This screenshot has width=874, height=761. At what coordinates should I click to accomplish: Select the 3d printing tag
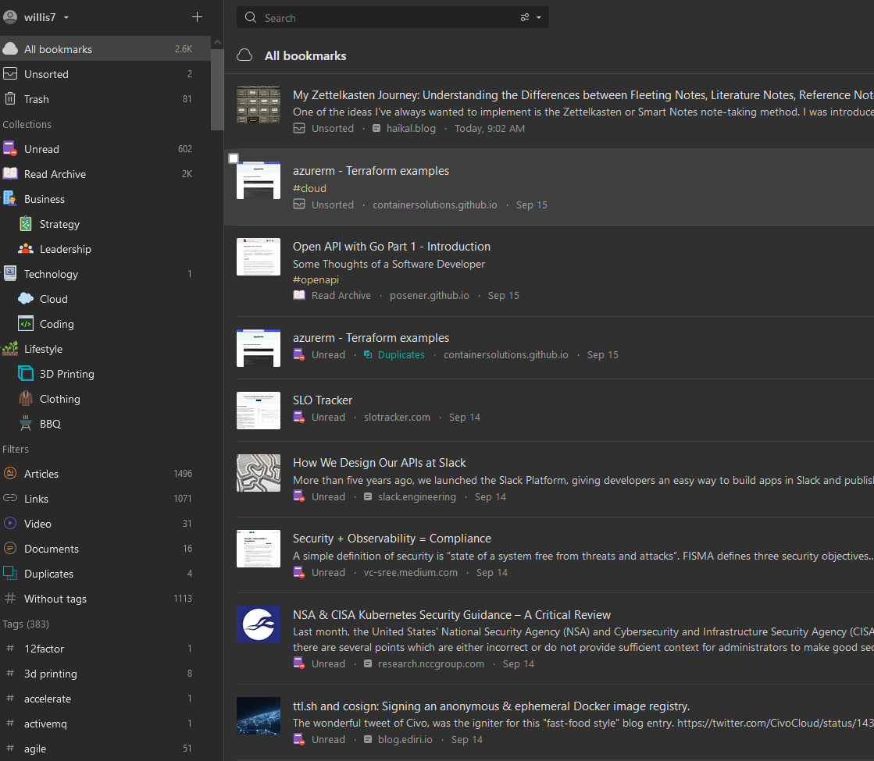pos(105,674)
